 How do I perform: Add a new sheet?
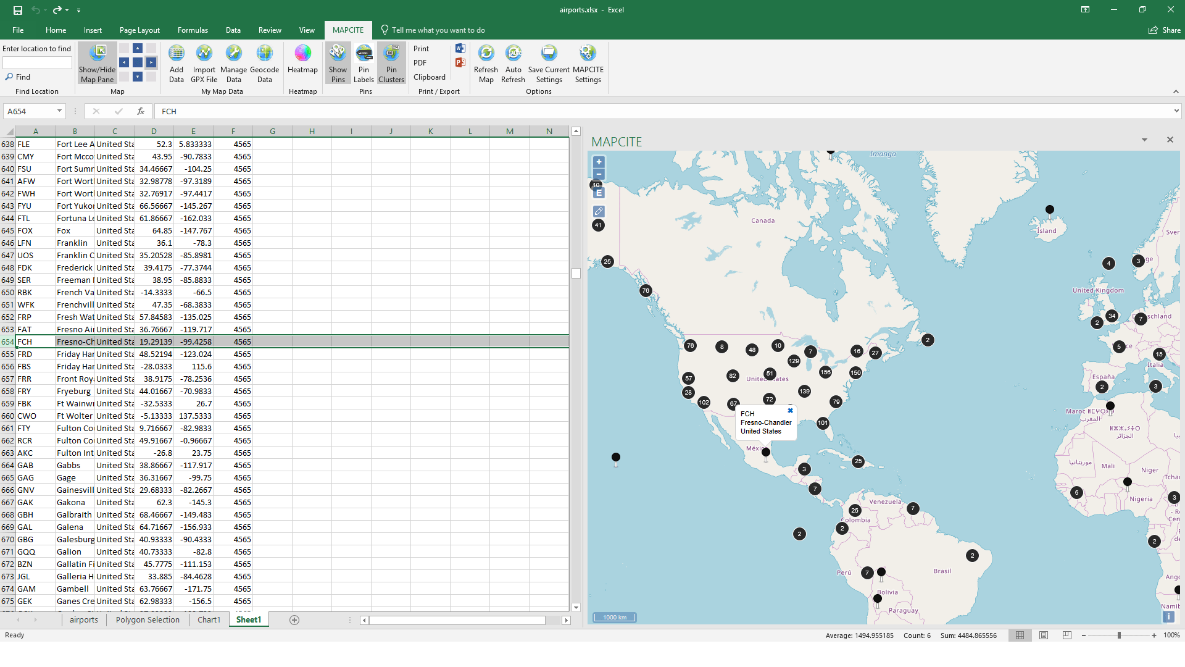294,620
